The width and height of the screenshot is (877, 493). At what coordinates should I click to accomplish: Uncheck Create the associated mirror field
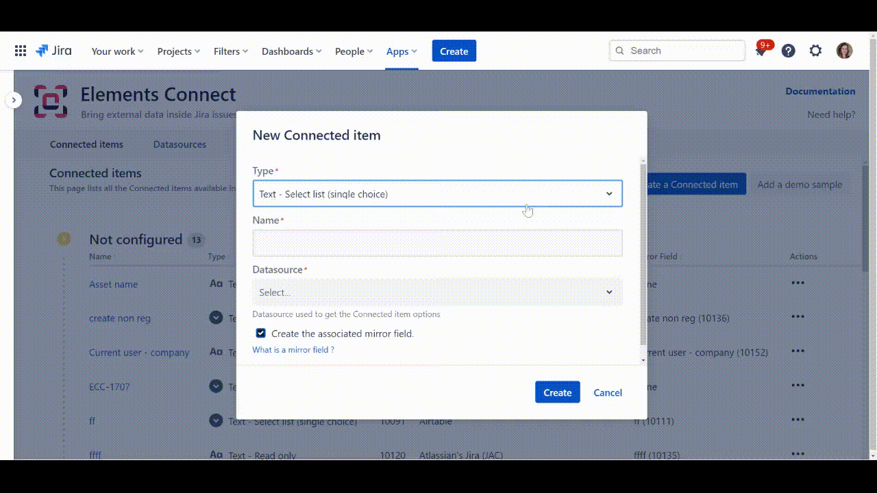pyautogui.click(x=260, y=333)
